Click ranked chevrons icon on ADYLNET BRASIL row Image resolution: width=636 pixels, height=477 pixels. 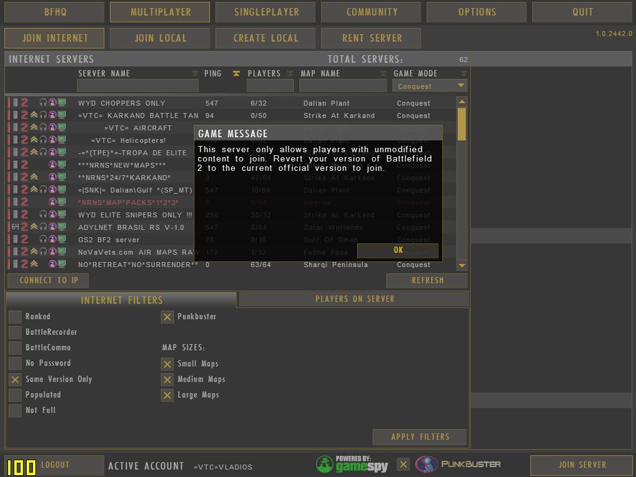(x=34, y=227)
